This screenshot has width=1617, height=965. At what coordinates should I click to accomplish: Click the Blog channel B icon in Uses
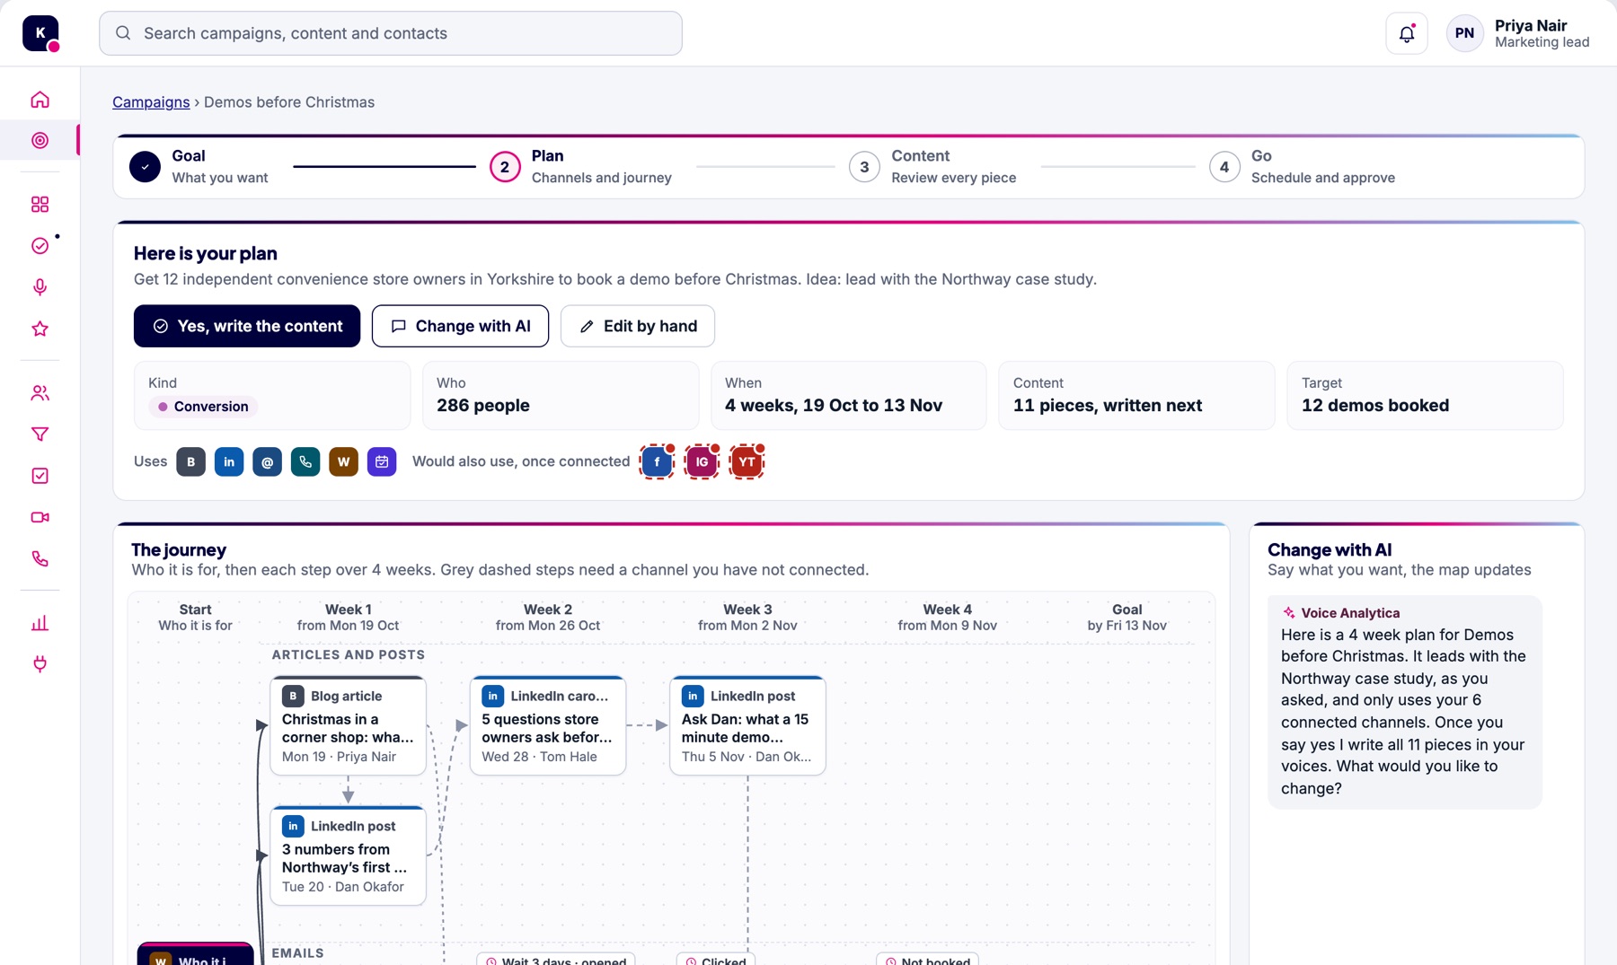[x=190, y=461]
